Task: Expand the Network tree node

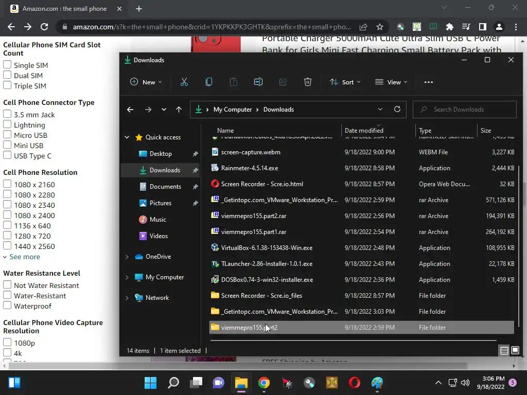Action: click(127, 298)
